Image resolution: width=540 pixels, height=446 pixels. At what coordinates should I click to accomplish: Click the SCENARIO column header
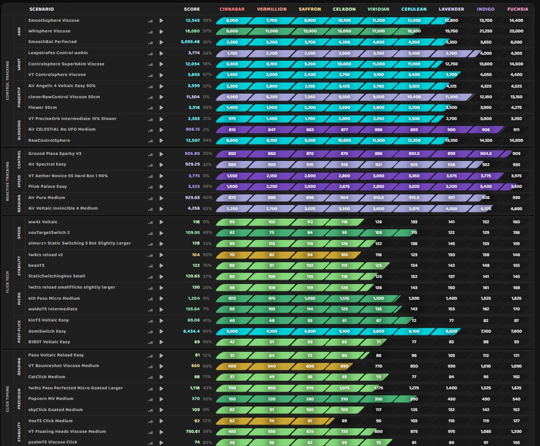click(42, 9)
